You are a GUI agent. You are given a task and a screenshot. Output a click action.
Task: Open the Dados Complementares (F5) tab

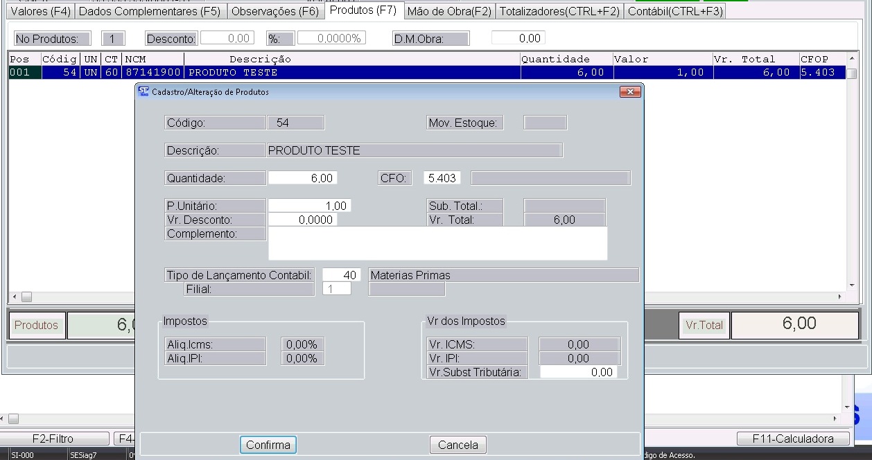[x=150, y=11]
